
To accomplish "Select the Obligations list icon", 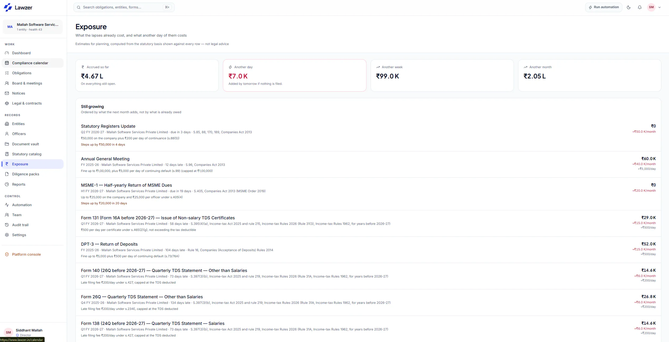I will click(x=7, y=73).
